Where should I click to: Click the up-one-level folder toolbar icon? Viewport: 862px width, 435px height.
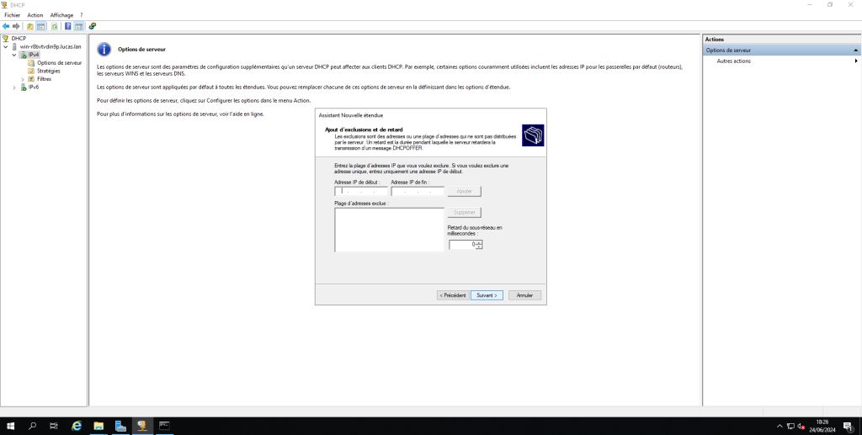pos(30,26)
